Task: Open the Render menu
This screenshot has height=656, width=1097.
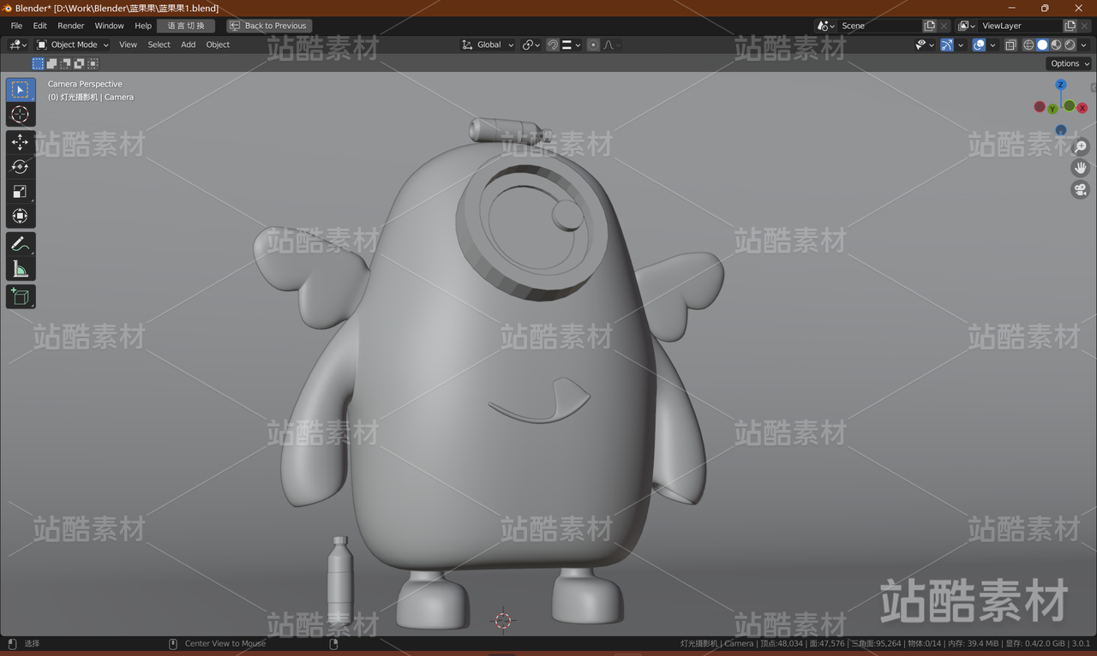Action: 71,26
